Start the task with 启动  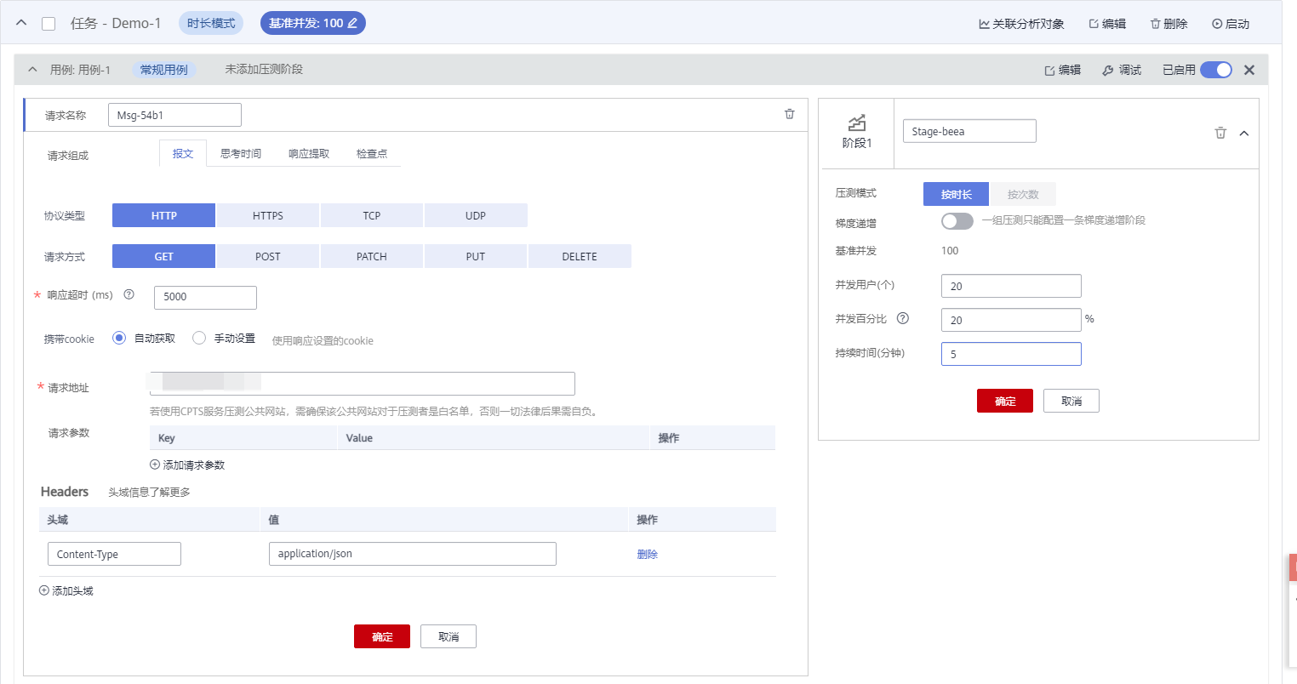tap(1231, 24)
